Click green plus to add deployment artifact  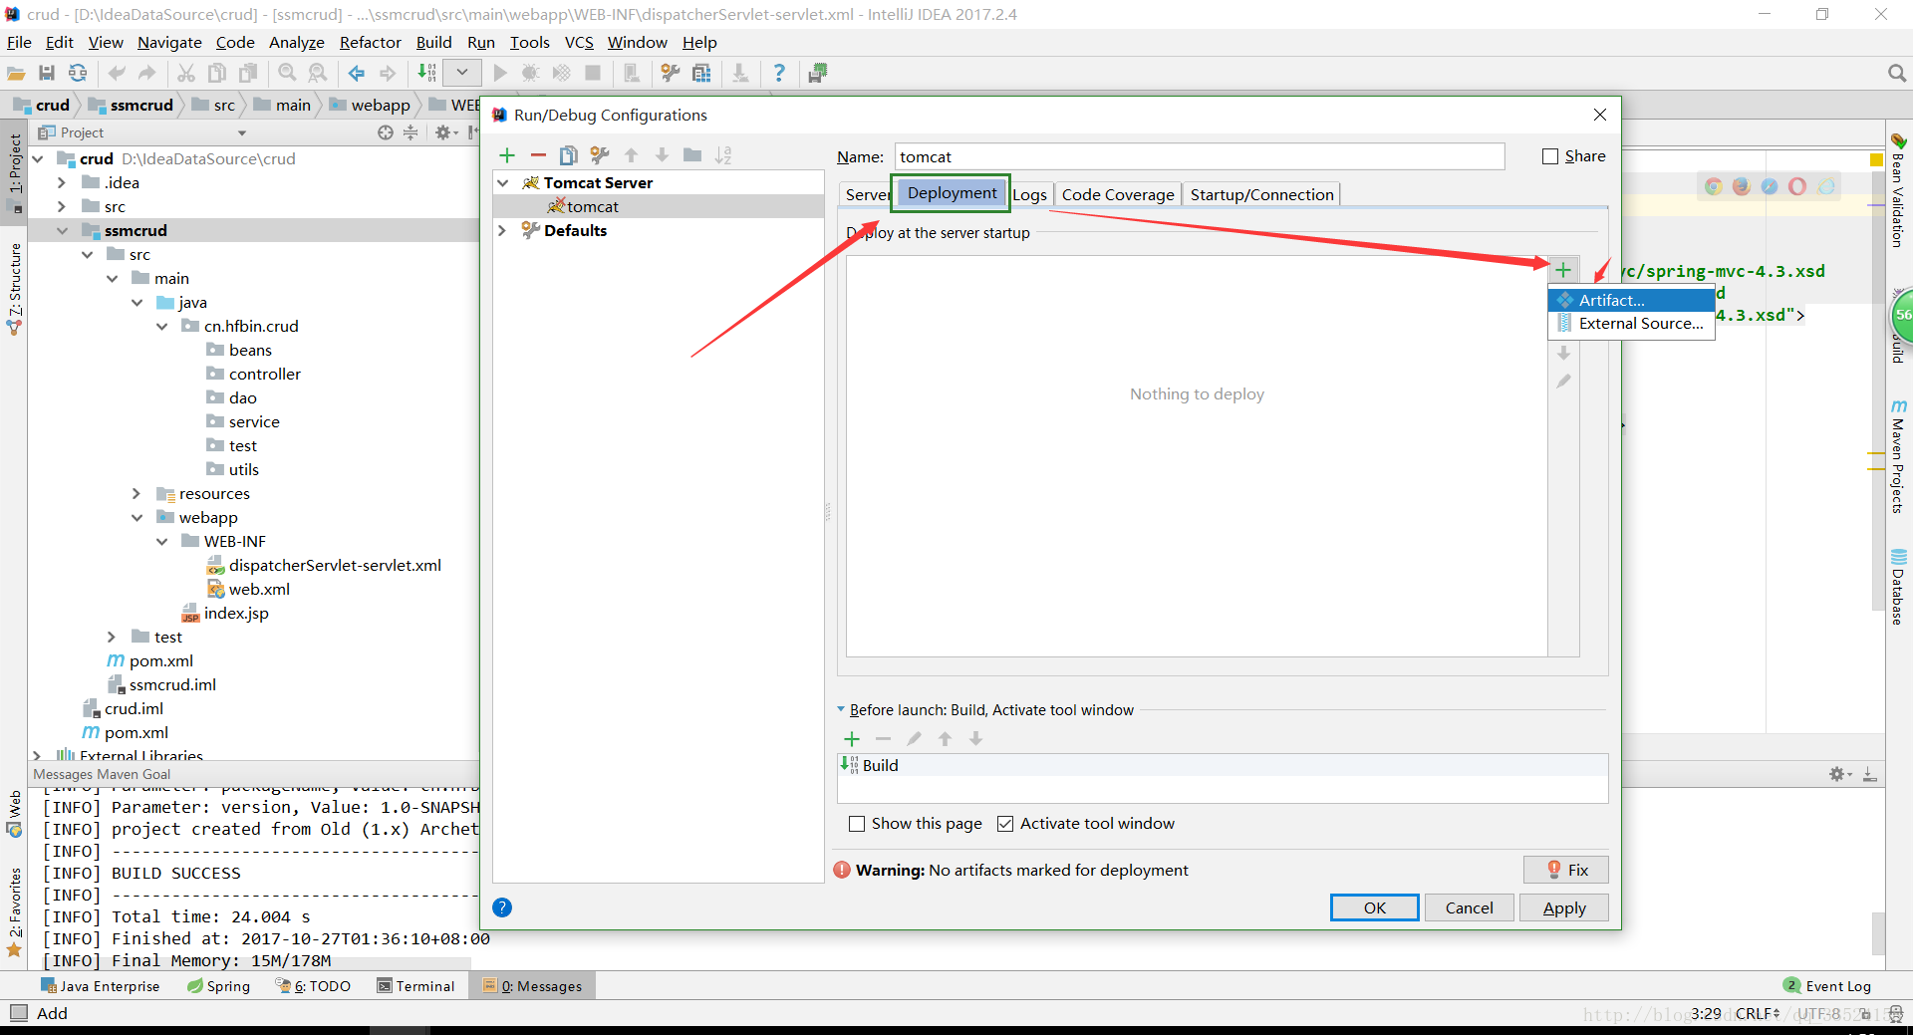pos(1563,270)
